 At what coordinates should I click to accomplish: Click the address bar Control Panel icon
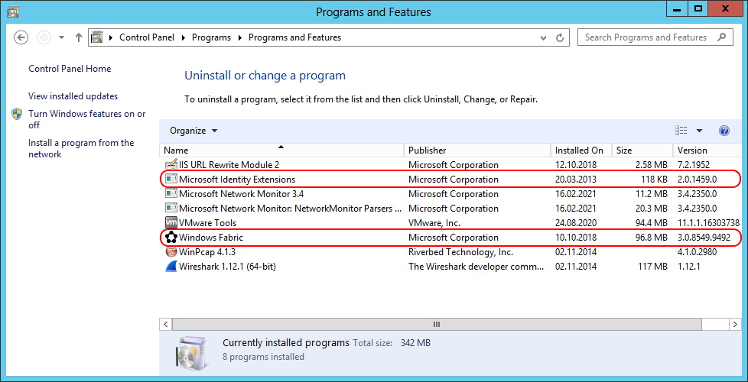coord(97,37)
